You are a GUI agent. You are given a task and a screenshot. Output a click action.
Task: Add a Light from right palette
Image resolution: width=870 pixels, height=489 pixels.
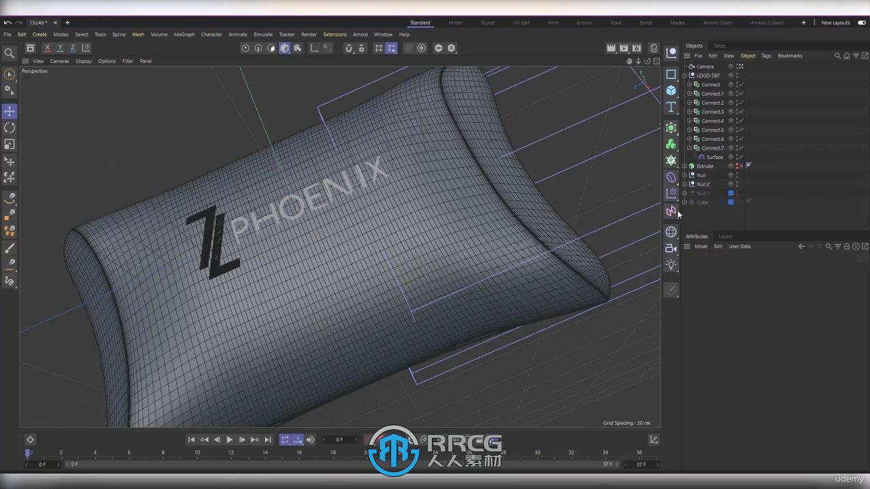tap(671, 265)
